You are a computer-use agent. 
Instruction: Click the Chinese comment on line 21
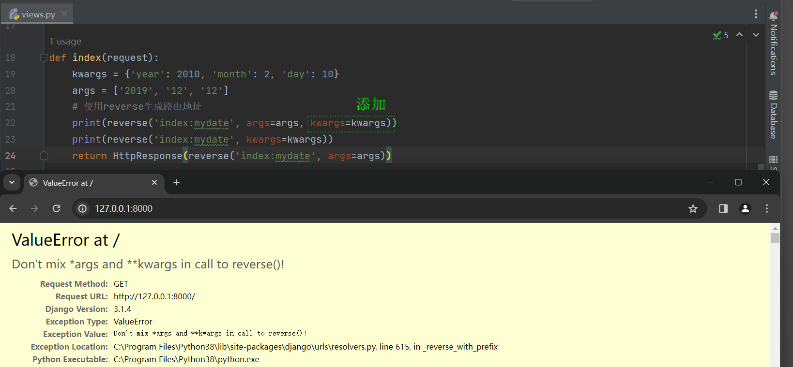137,106
